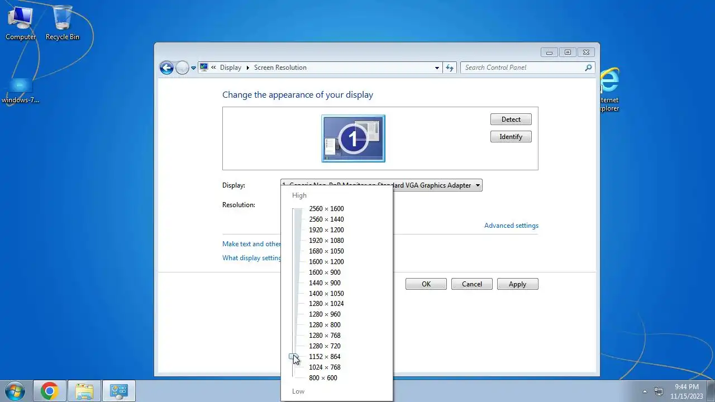
Task: Show hidden system tray icons
Action: click(645, 391)
